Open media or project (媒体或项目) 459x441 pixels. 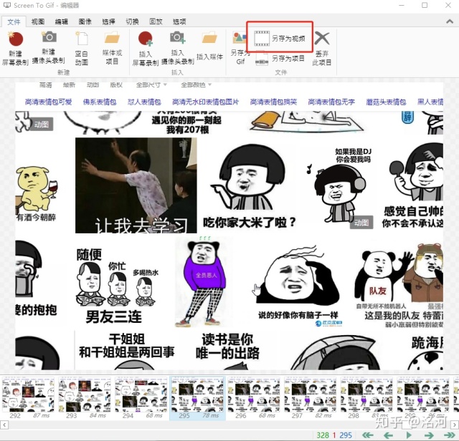[112, 48]
